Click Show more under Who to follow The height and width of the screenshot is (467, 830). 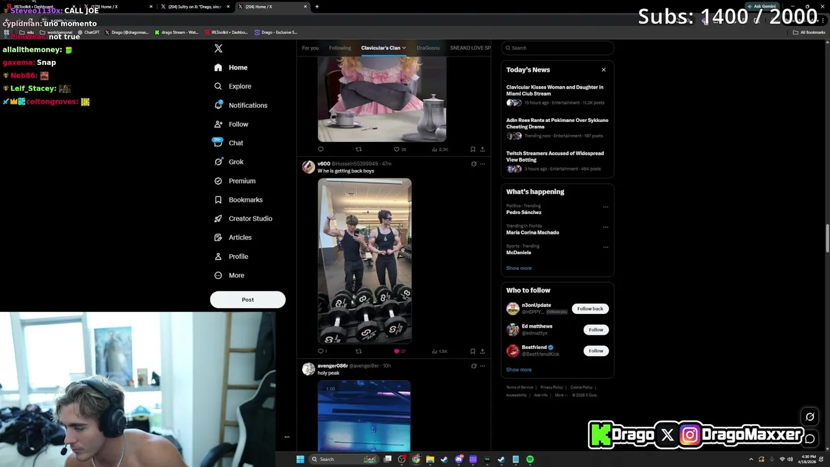coord(519,370)
